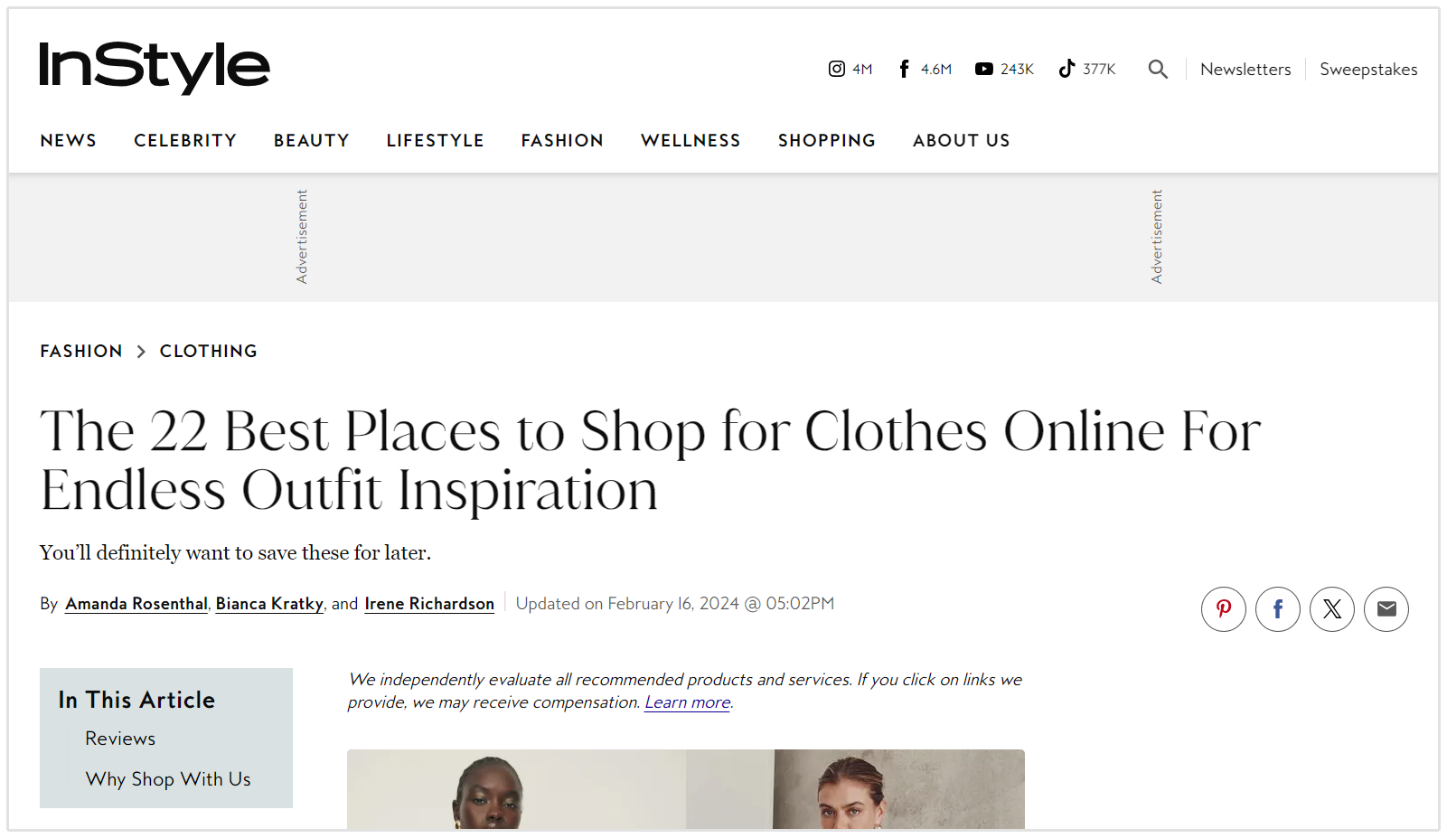1447x838 pixels.
Task: View author Amanda Rosenthal's profile
Action: [x=136, y=604]
